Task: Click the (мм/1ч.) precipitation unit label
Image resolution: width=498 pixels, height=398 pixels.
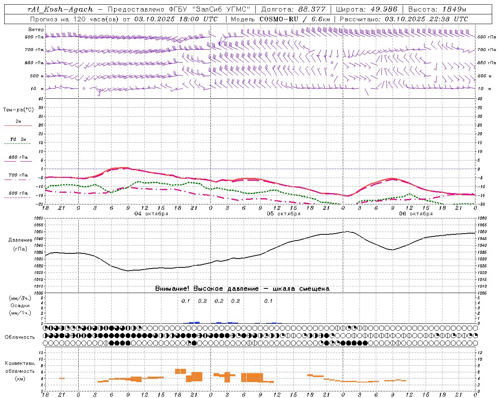Action: (x=20, y=313)
